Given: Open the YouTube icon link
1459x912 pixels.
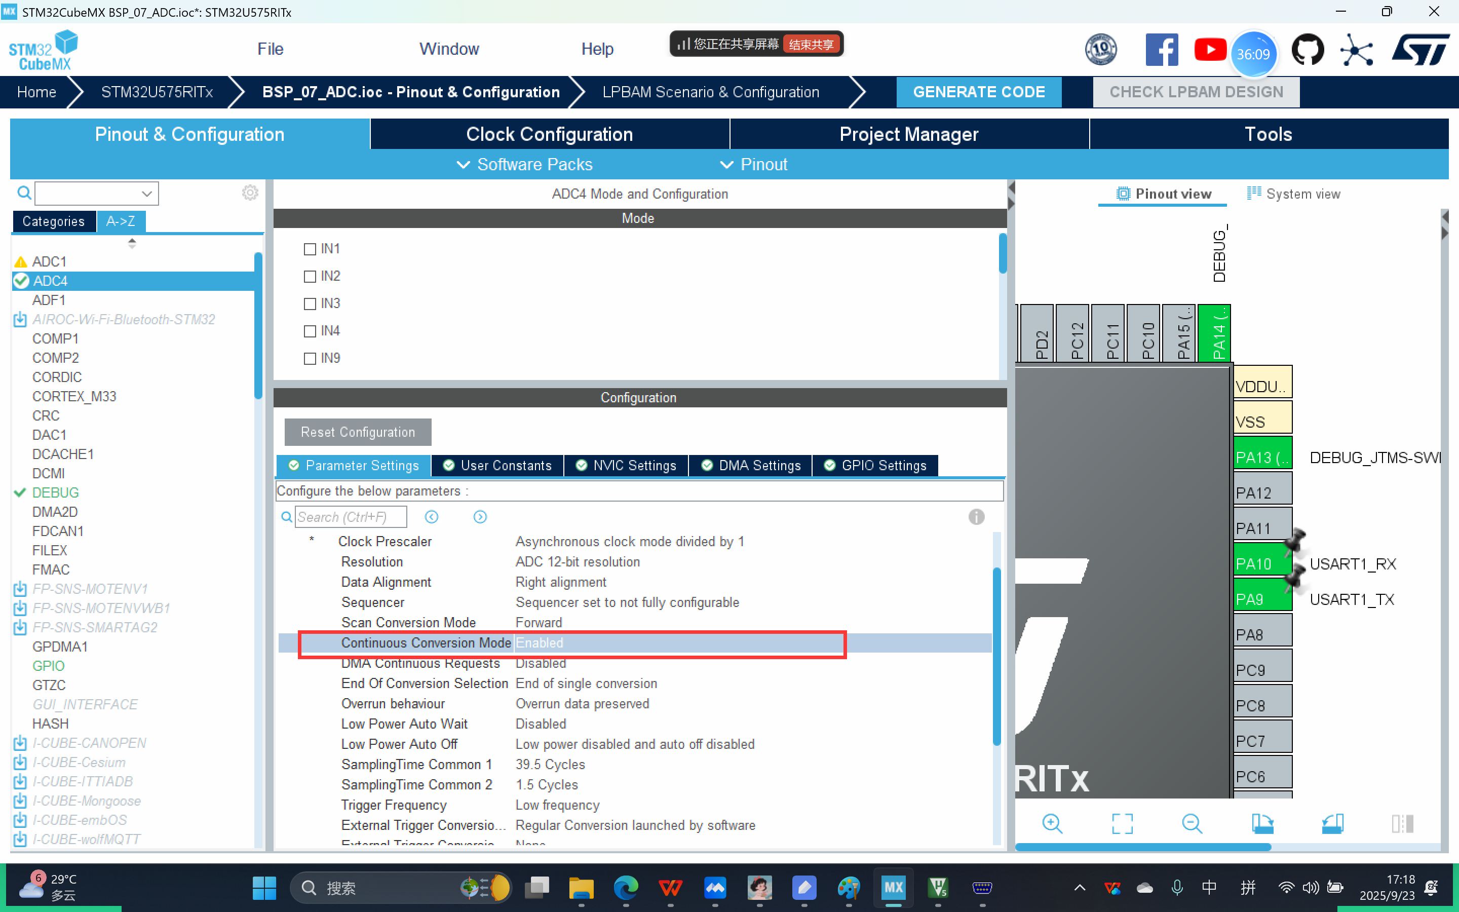Looking at the screenshot, I should pos(1210,50).
